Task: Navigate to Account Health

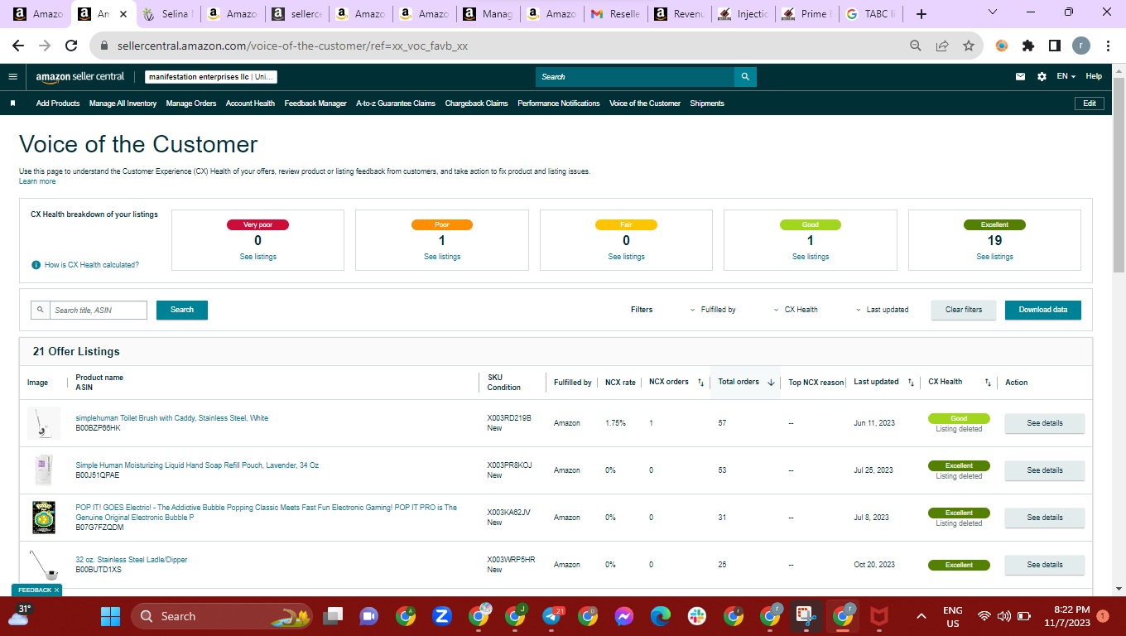Action: (250, 104)
